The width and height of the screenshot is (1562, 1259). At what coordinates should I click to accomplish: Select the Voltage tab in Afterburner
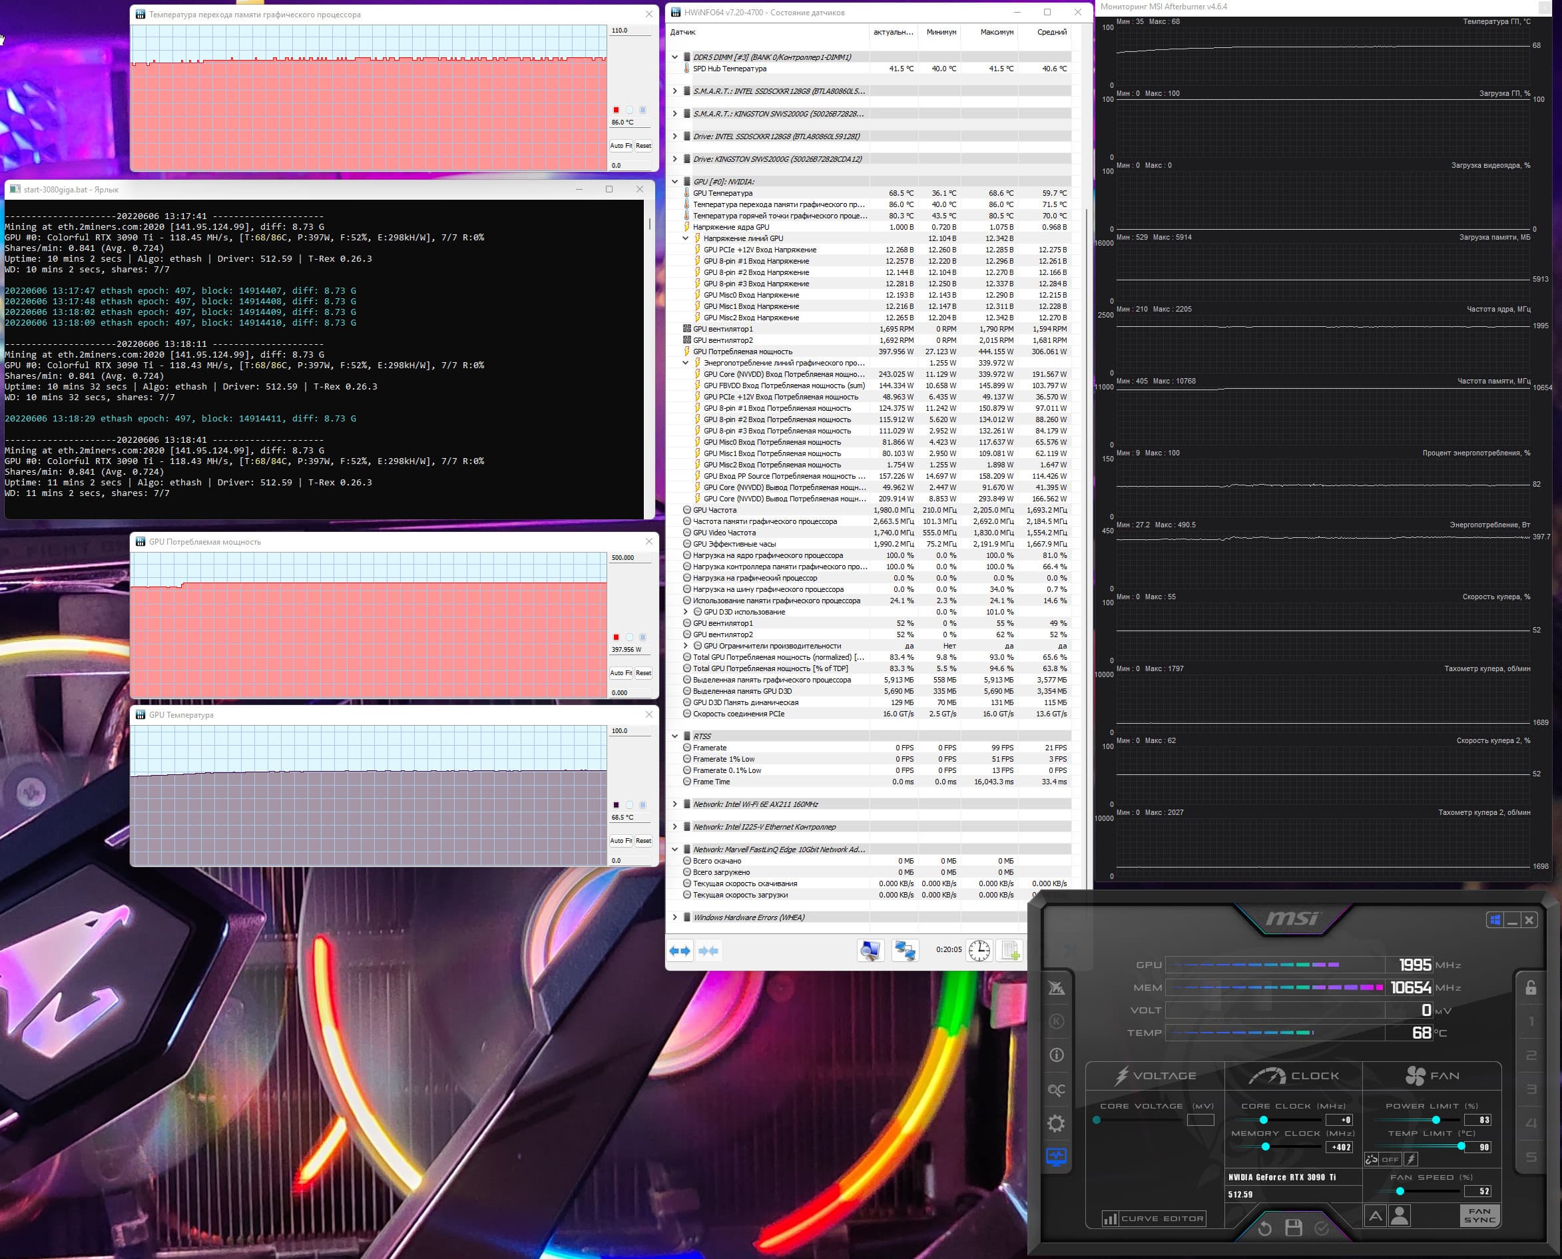point(1155,1076)
